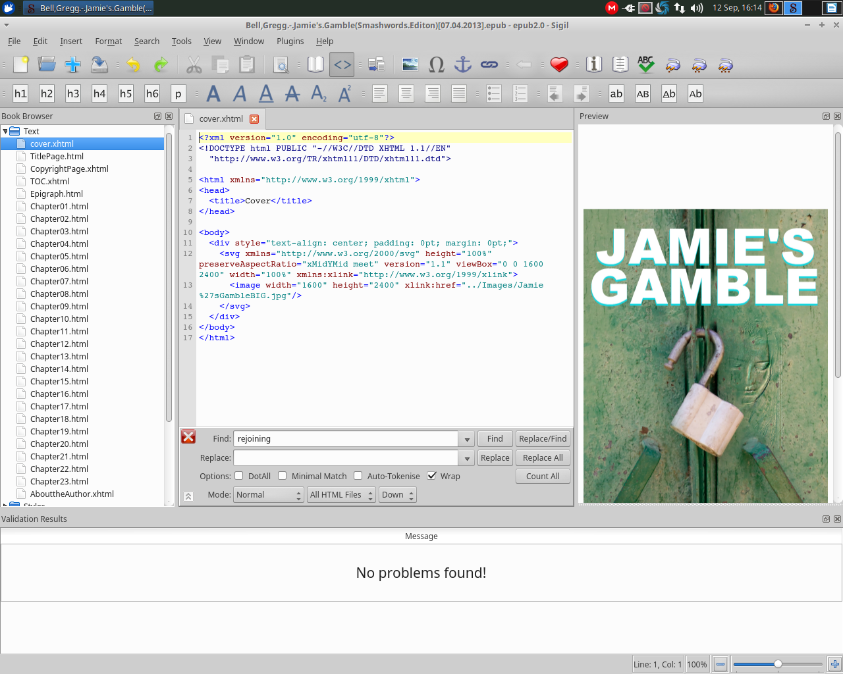Open the Insert Special Character omega icon
The image size is (843, 674).
coord(436,65)
